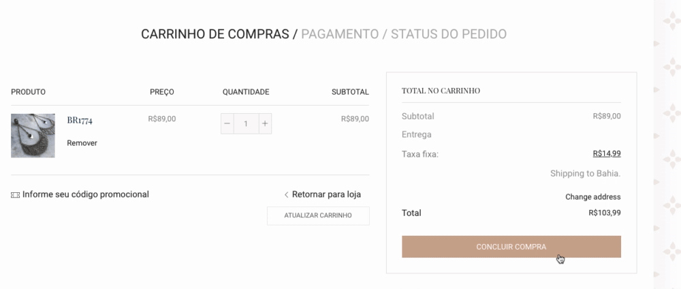681x289 pixels.
Task: Click the R$103,99 total amount
Action: [604, 213]
